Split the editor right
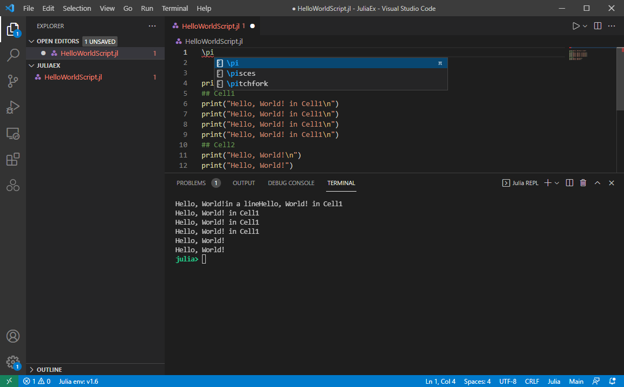624x387 pixels. click(x=597, y=26)
